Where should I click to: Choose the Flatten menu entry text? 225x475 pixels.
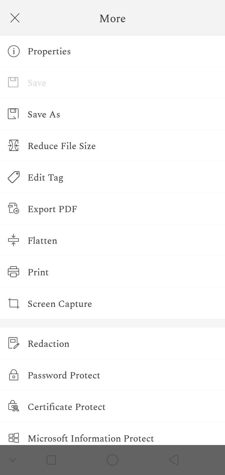42,241
